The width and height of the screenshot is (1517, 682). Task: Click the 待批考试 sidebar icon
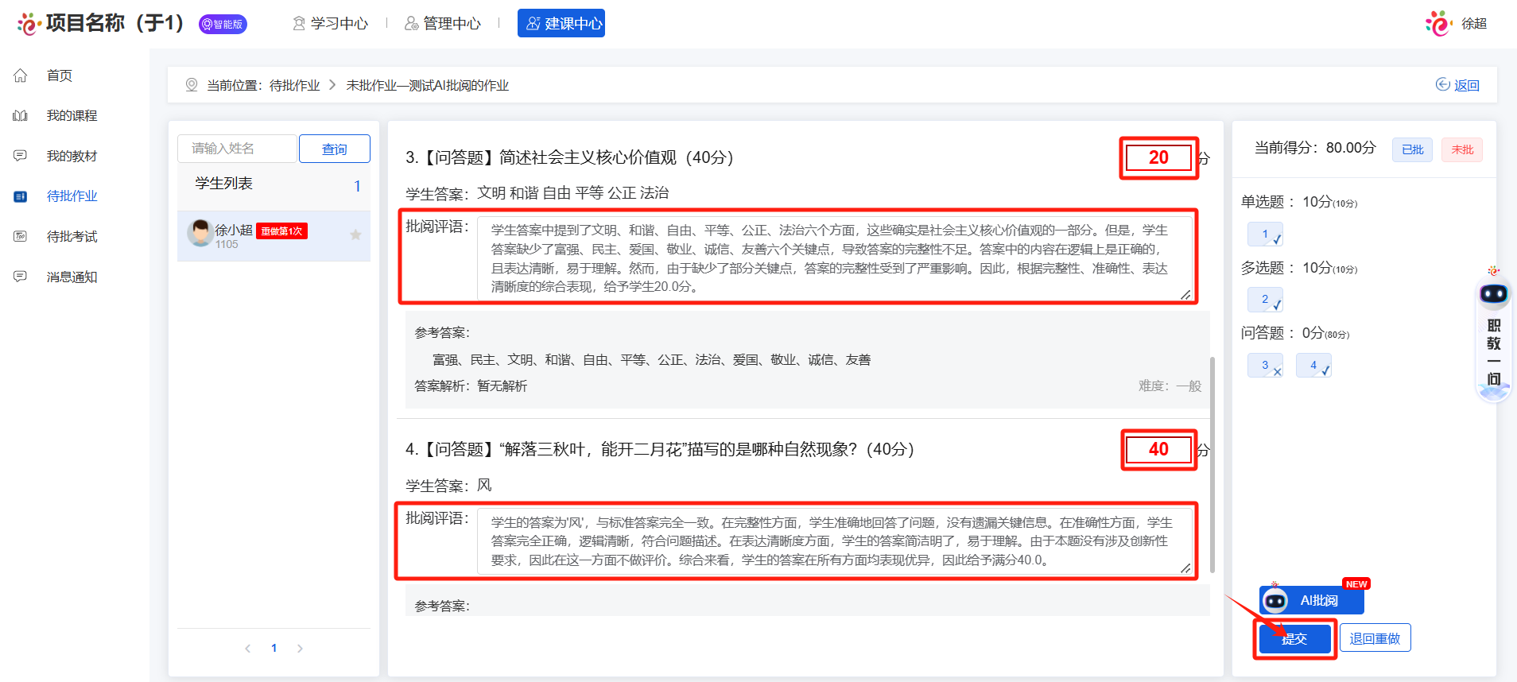pos(21,237)
